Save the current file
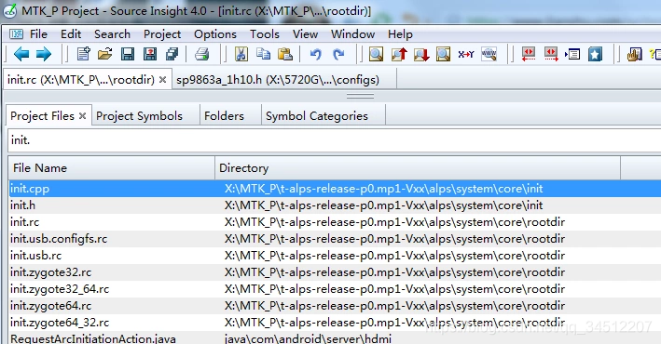 (x=128, y=54)
